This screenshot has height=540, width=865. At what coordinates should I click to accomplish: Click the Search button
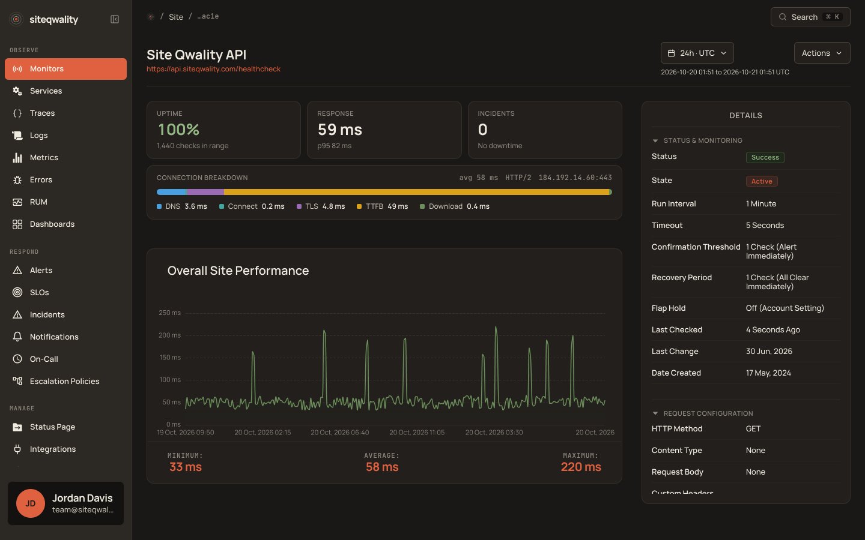pos(810,17)
